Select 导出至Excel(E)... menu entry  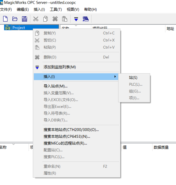[76, 107]
